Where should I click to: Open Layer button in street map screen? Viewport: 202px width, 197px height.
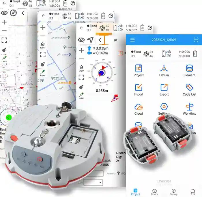[43, 46]
